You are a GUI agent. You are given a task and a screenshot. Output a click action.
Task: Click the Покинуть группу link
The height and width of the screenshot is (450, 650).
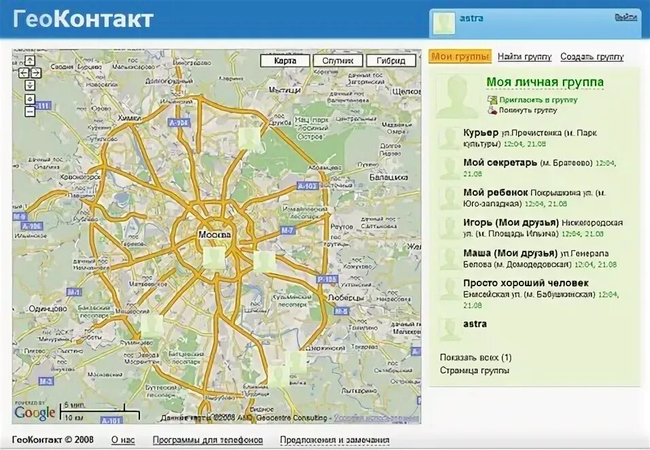tap(528, 110)
